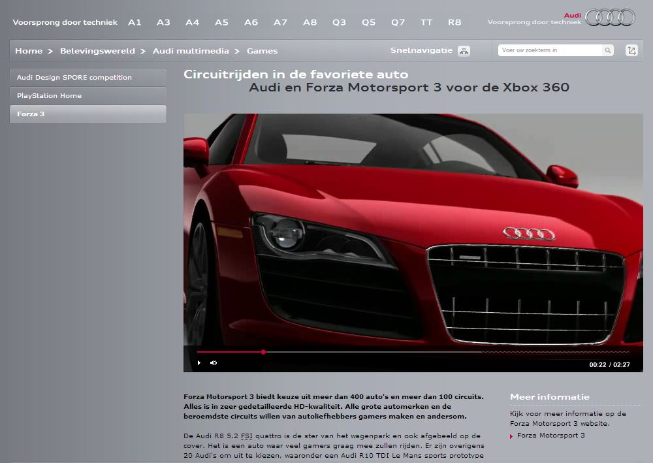This screenshot has height=463, width=653.
Task: Open the Q5 model menu
Action: click(368, 22)
